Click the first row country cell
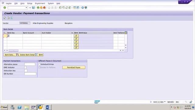 5,36
